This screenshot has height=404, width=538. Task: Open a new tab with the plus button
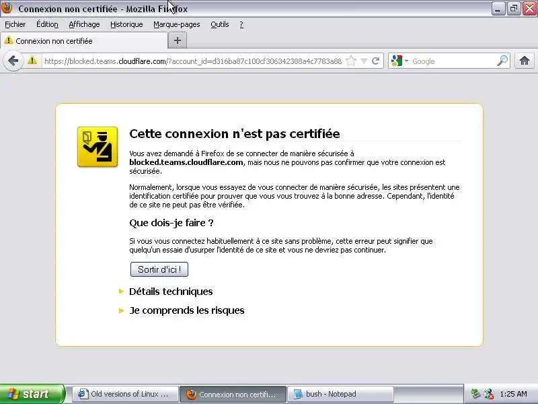tap(177, 40)
